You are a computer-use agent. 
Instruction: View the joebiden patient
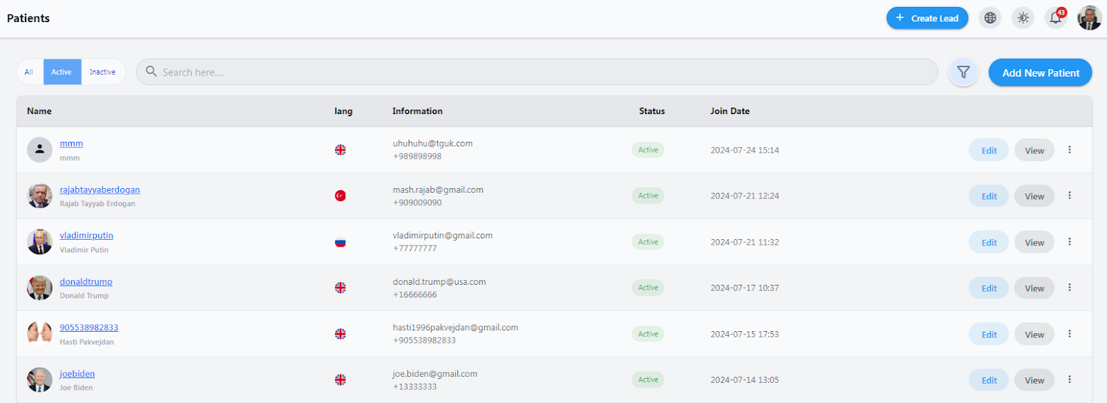pos(1034,380)
